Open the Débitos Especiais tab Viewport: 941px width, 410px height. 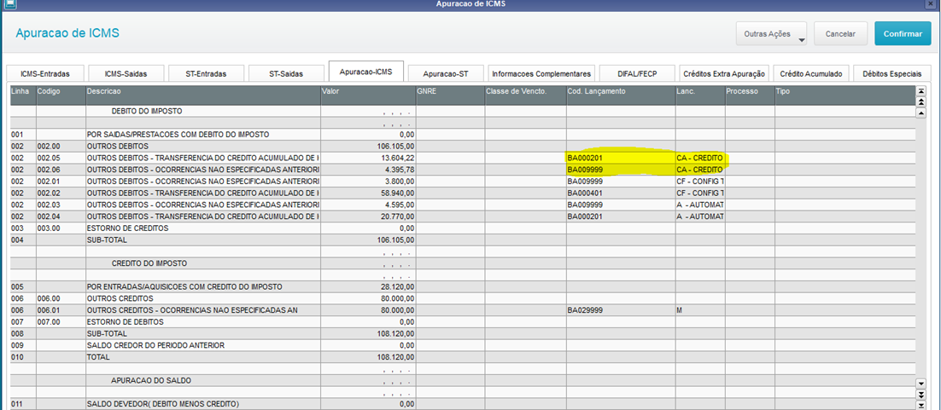[891, 73]
